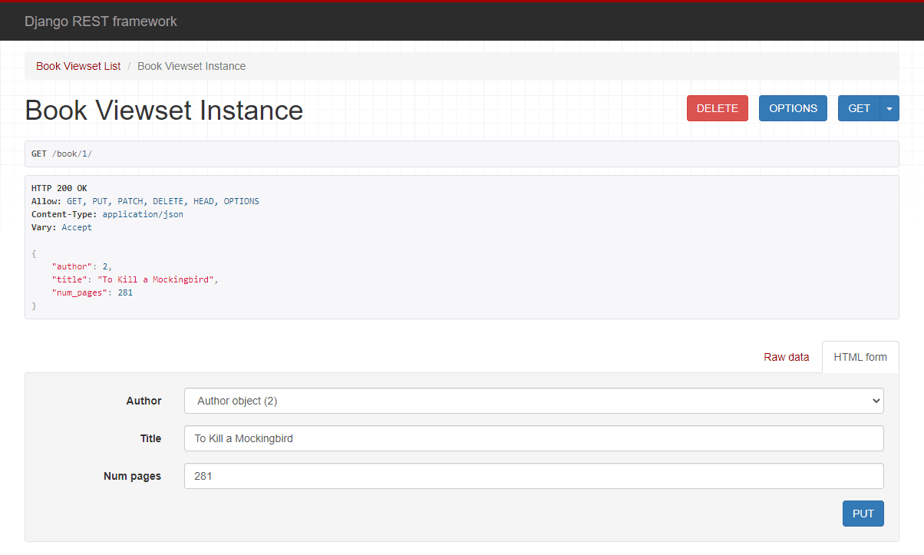Click the Book Viewset Instance breadcrumb
The width and height of the screenshot is (924, 555).
click(191, 66)
